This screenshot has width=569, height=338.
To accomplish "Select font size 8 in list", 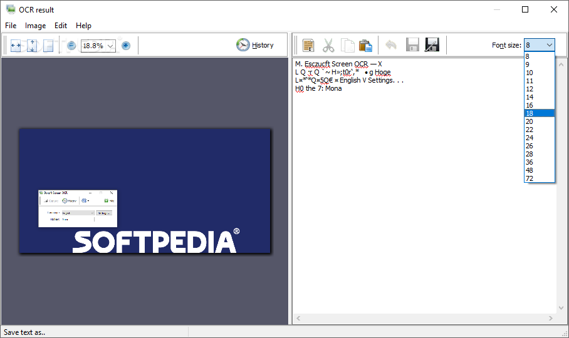I will 540,56.
